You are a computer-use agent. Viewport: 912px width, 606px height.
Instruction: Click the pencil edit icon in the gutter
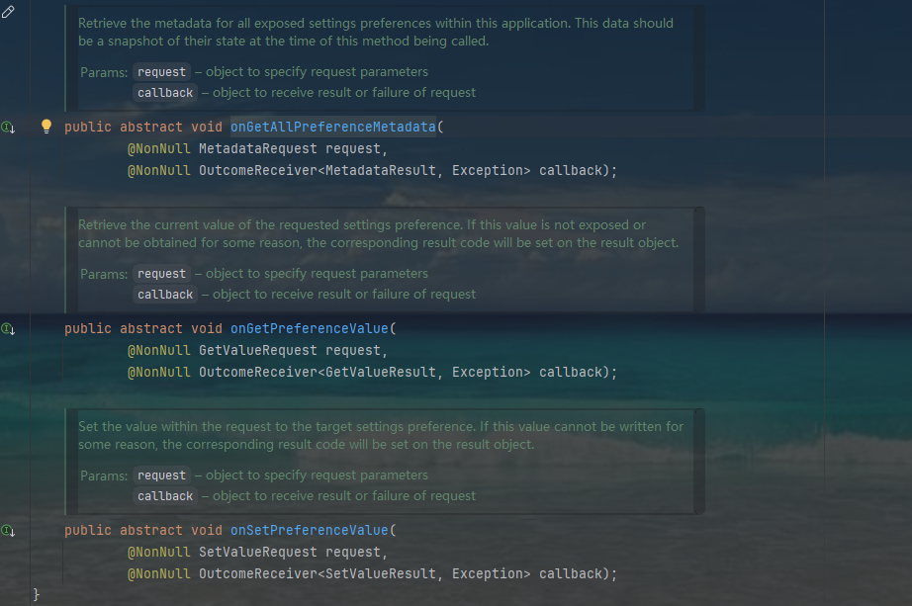(x=8, y=11)
